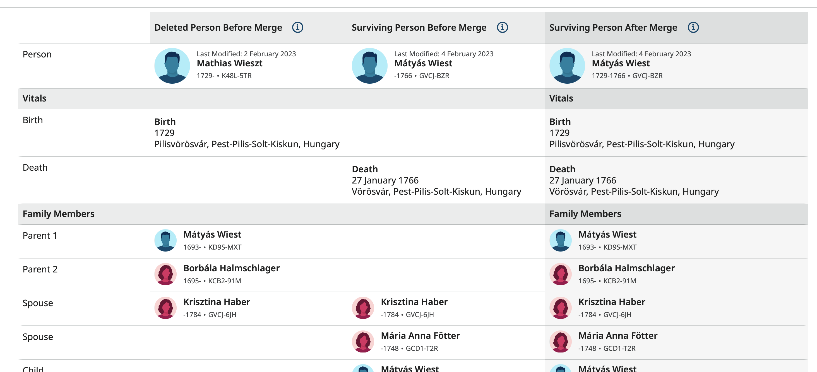Open info icon for Surviving Person After Merge
817x372 pixels.
point(693,28)
